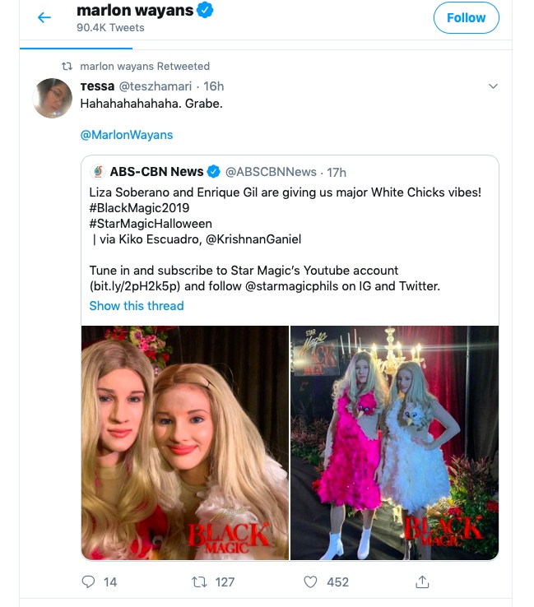Toggle like with the heart icon
The height and width of the screenshot is (607, 534).
[310, 582]
